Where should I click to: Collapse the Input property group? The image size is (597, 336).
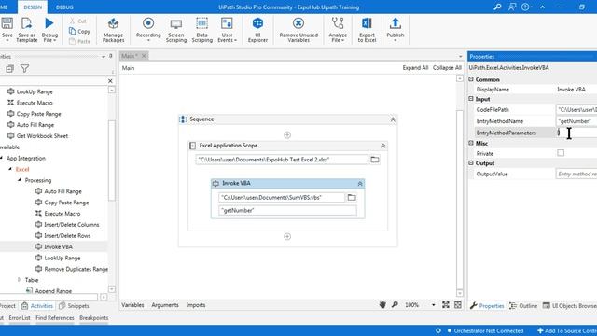471,99
